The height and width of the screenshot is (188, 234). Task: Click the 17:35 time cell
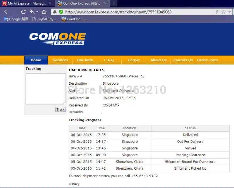[x=101, y=135]
